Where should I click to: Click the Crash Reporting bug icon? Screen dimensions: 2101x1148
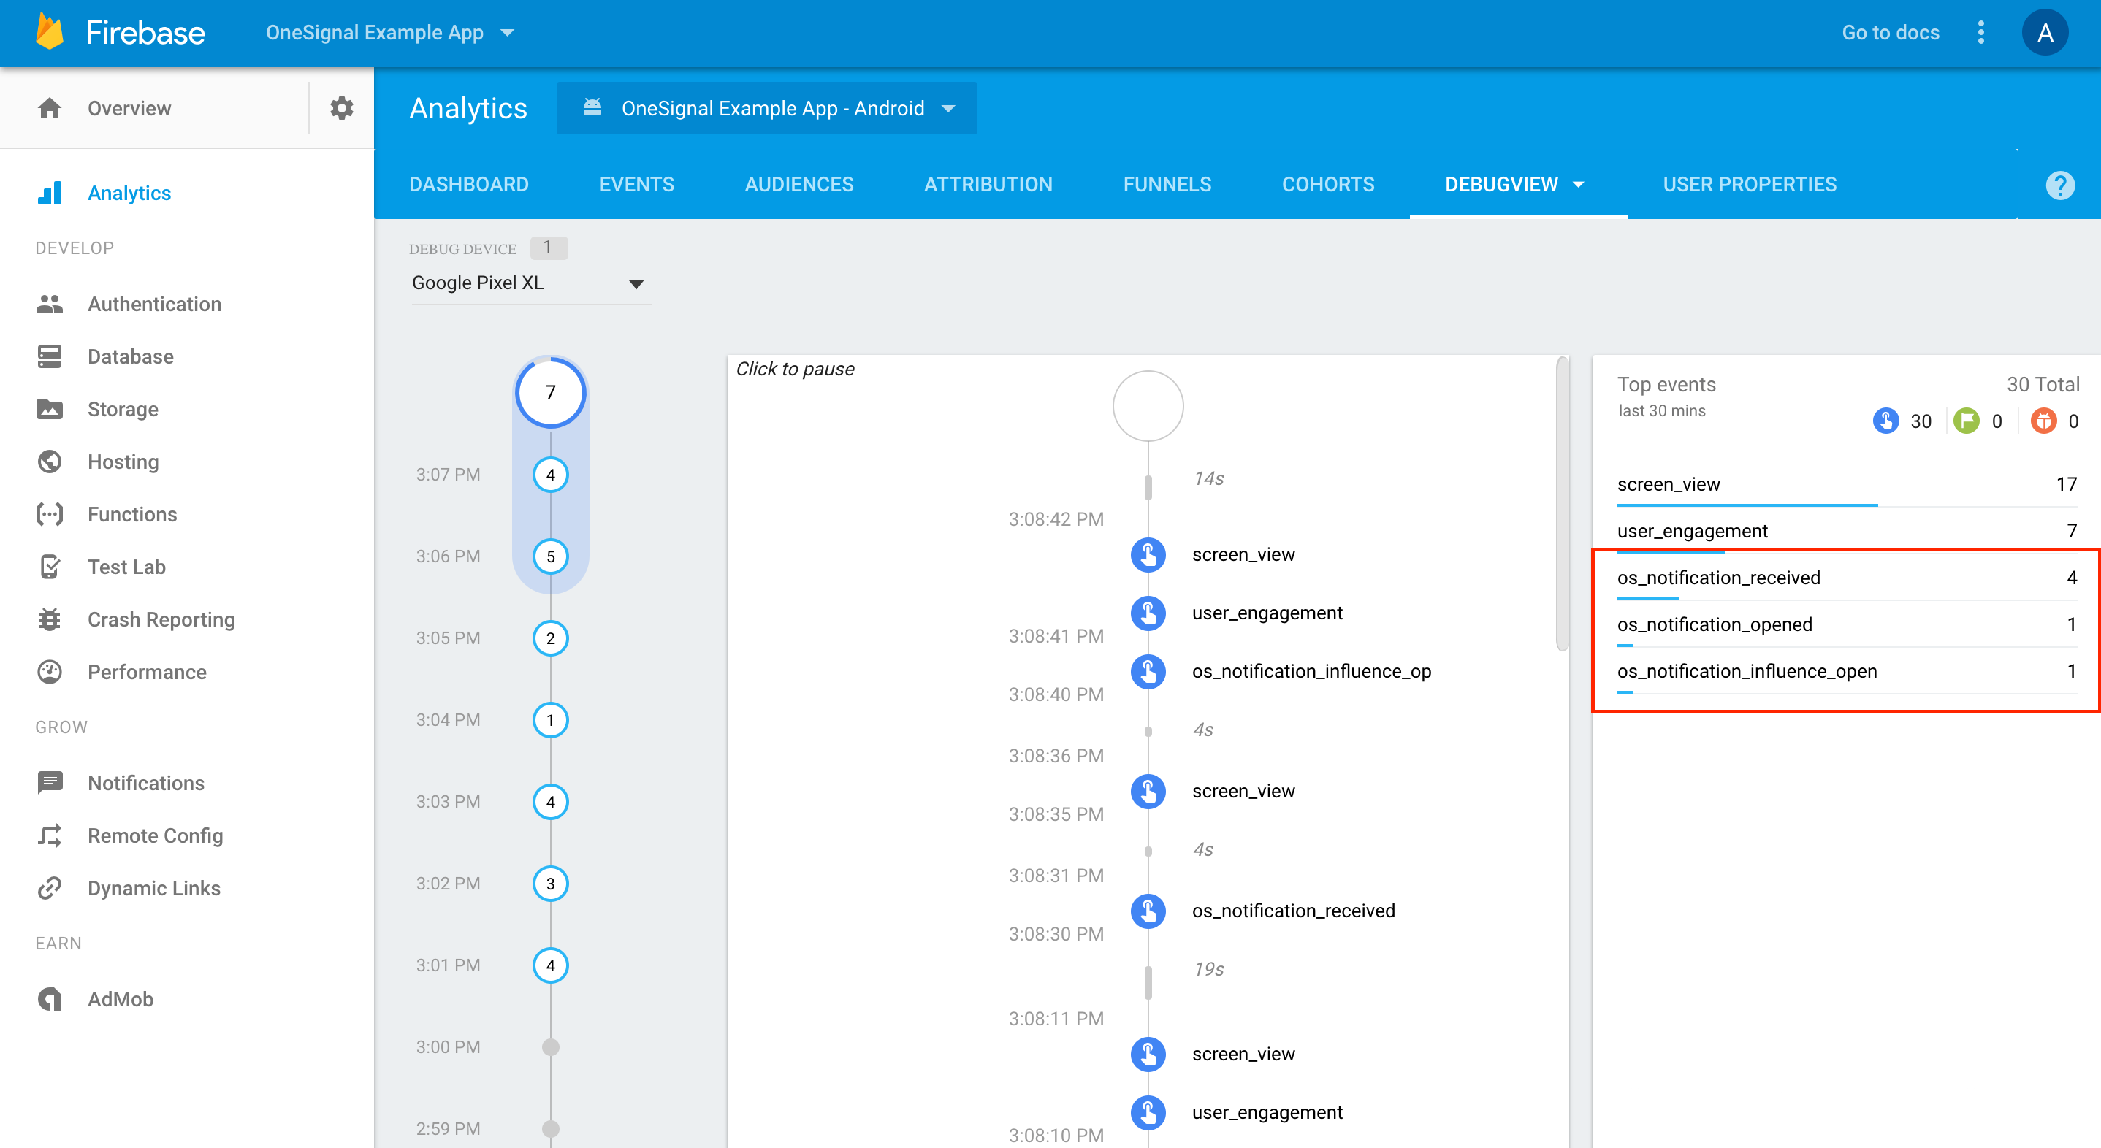click(50, 620)
